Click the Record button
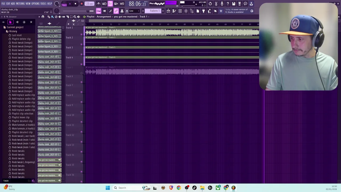The width and height of the screenshot is (341, 192). click(82, 4)
